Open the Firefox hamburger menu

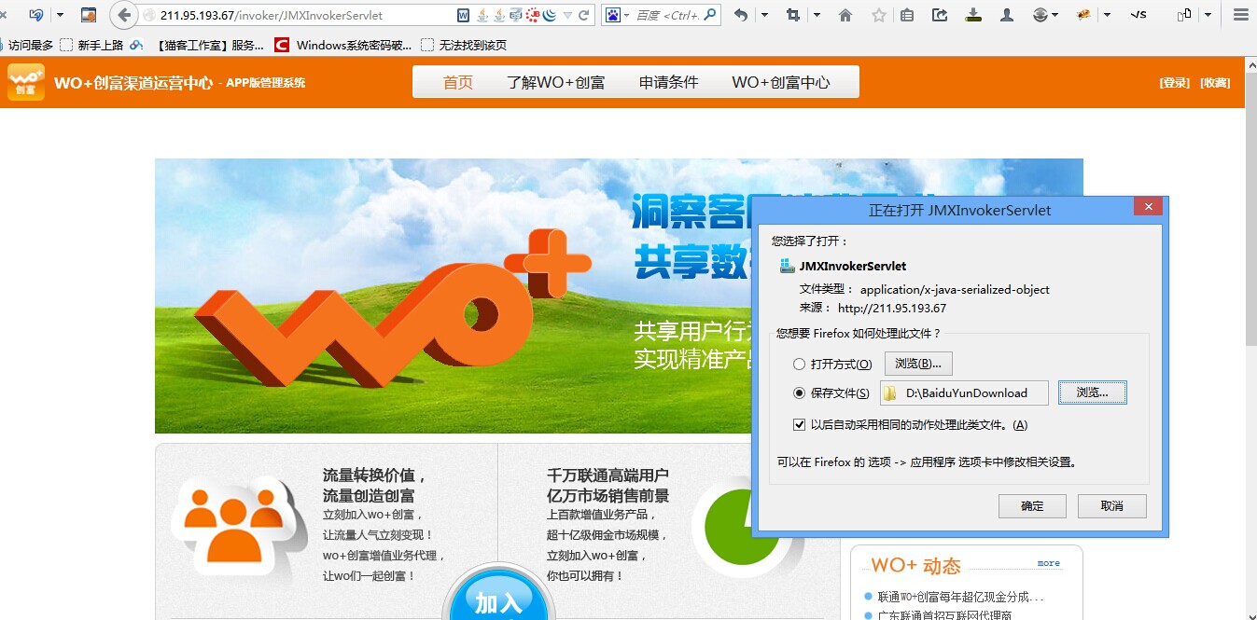pyautogui.click(x=1239, y=15)
